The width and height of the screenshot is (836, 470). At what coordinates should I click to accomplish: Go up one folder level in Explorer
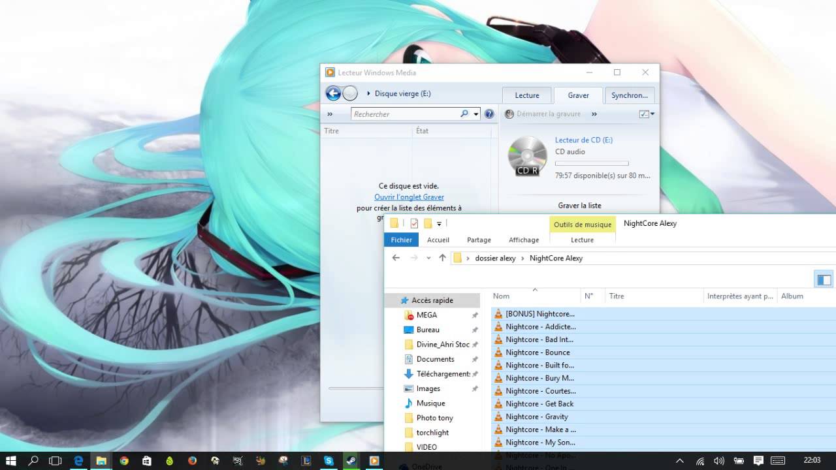[442, 258]
